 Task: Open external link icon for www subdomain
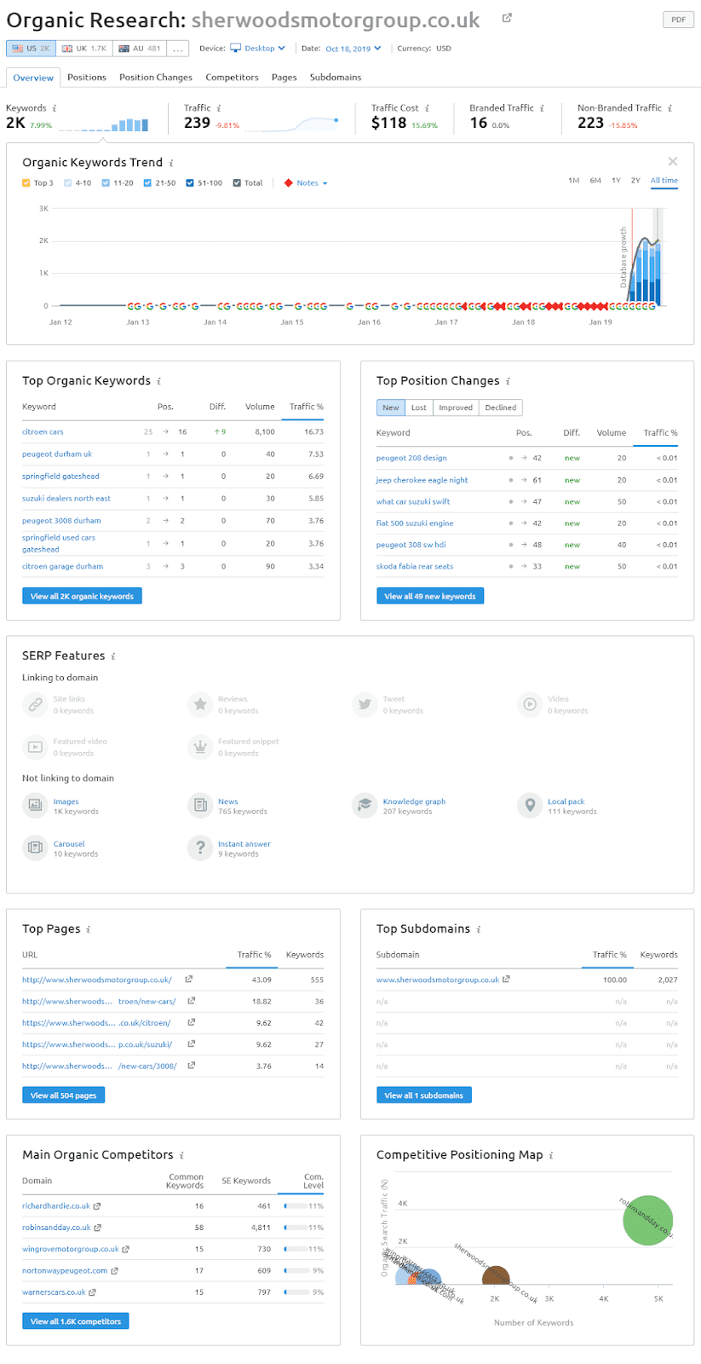pyautogui.click(x=506, y=980)
